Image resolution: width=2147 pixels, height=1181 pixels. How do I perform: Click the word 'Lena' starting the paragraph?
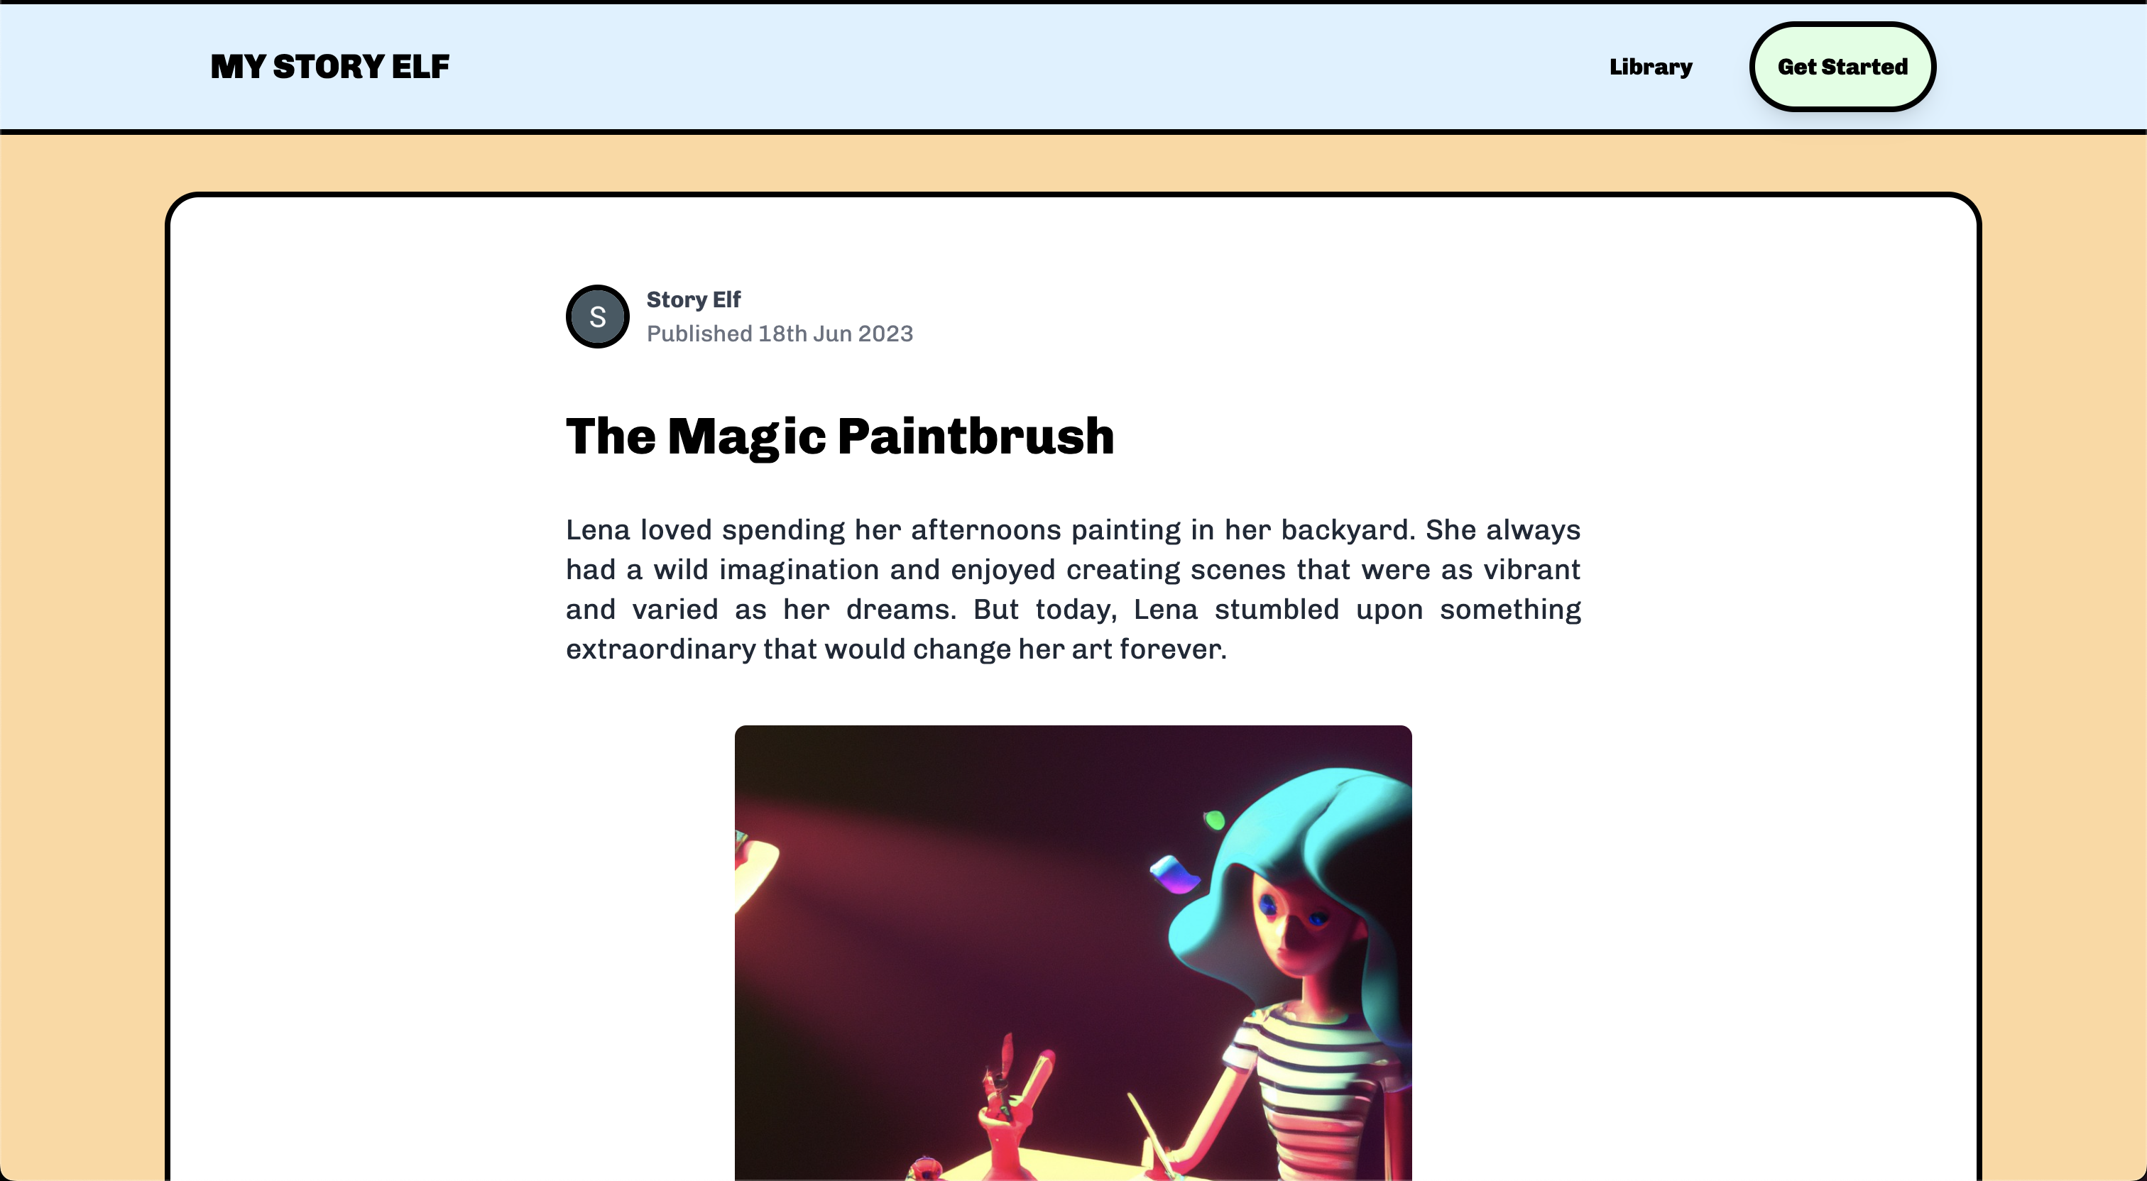click(x=598, y=530)
